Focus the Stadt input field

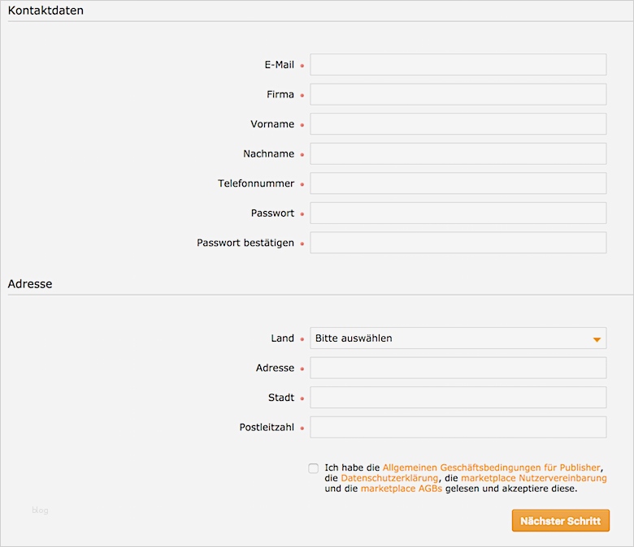[458, 398]
